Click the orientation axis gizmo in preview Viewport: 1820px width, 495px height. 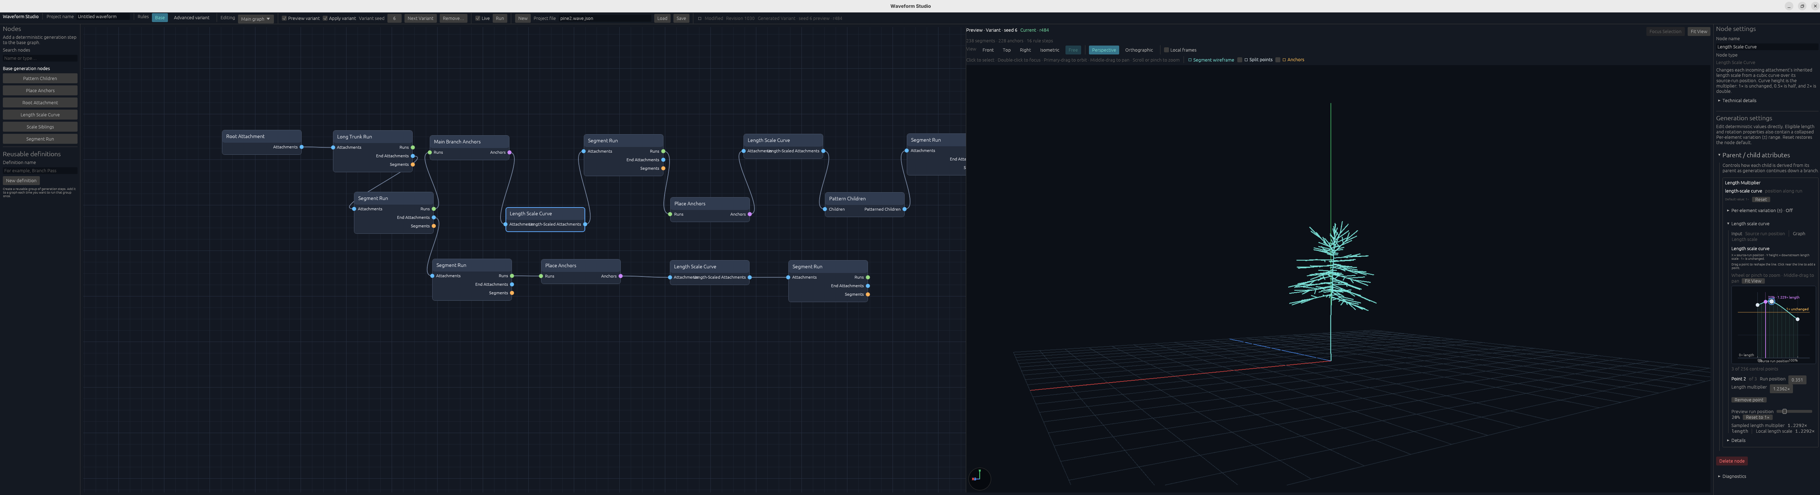click(x=979, y=478)
